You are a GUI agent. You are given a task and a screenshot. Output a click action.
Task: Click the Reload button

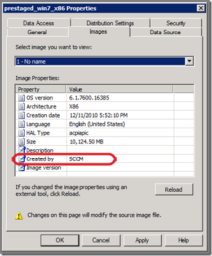(174, 189)
